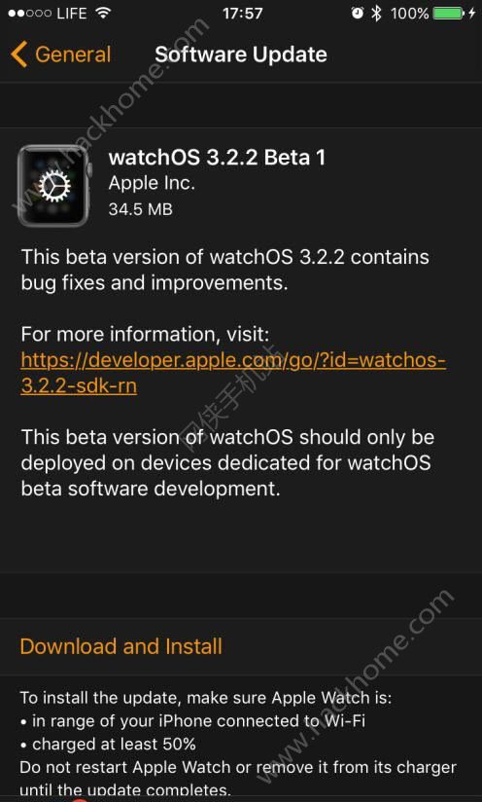Image resolution: width=482 pixels, height=802 pixels.
Task: Tap the alarm clock status icon
Action: click(x=358, y=14)
